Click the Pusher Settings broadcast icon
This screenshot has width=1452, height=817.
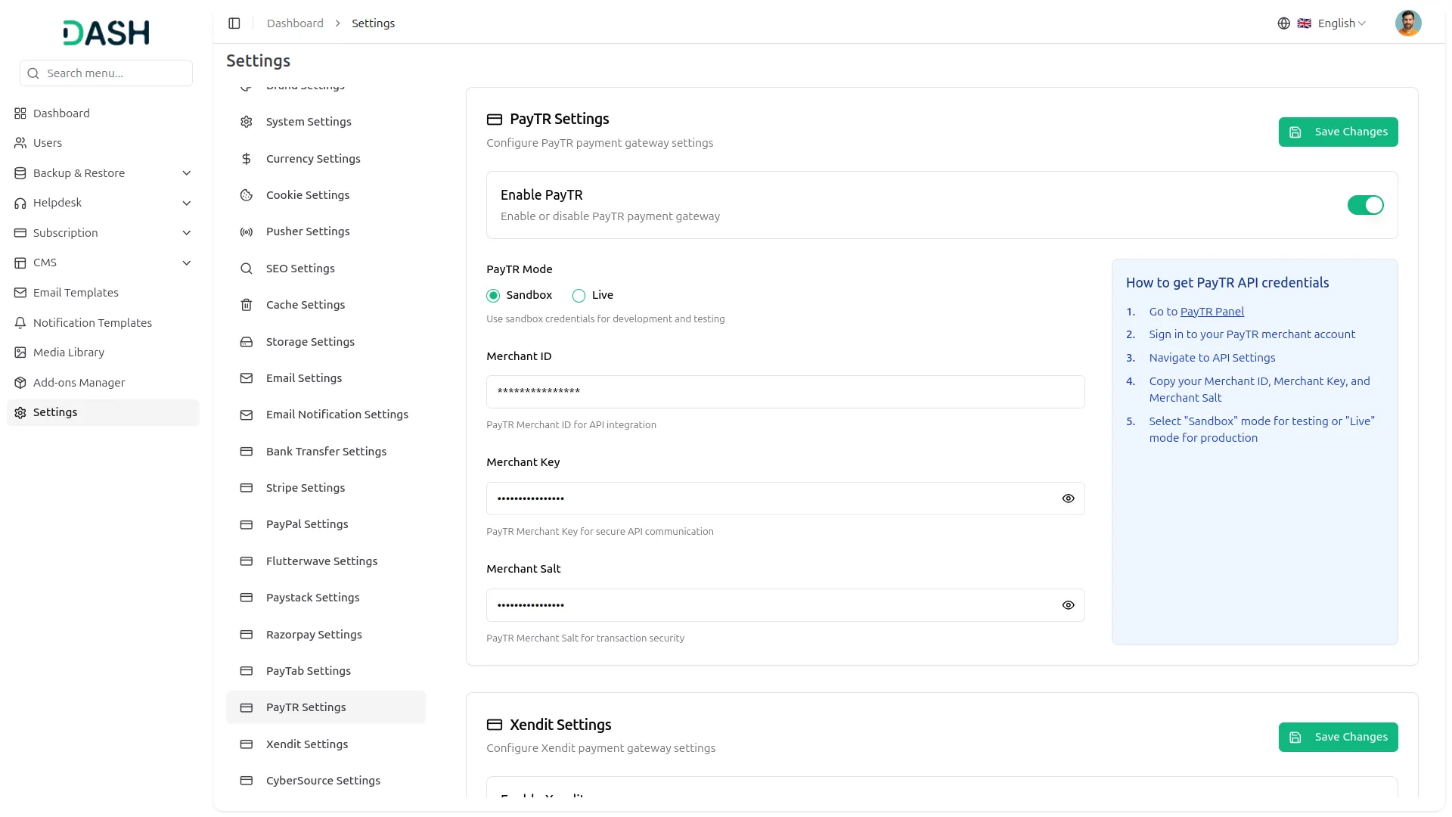click(247, 231)
